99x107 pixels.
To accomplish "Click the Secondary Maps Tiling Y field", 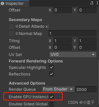I will [87, 41].
